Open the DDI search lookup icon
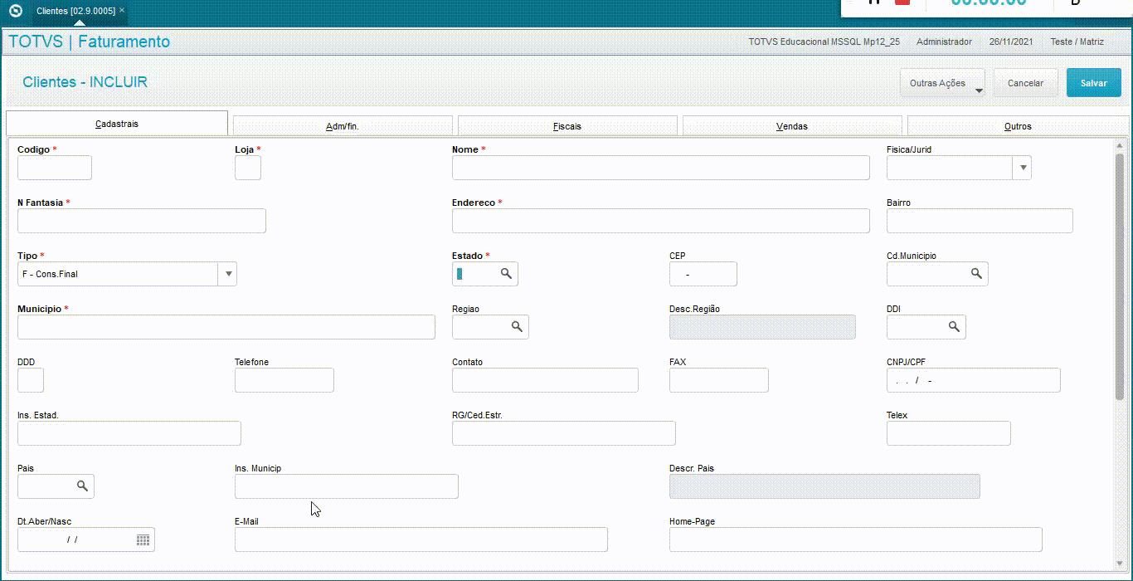 coord(954,327)
